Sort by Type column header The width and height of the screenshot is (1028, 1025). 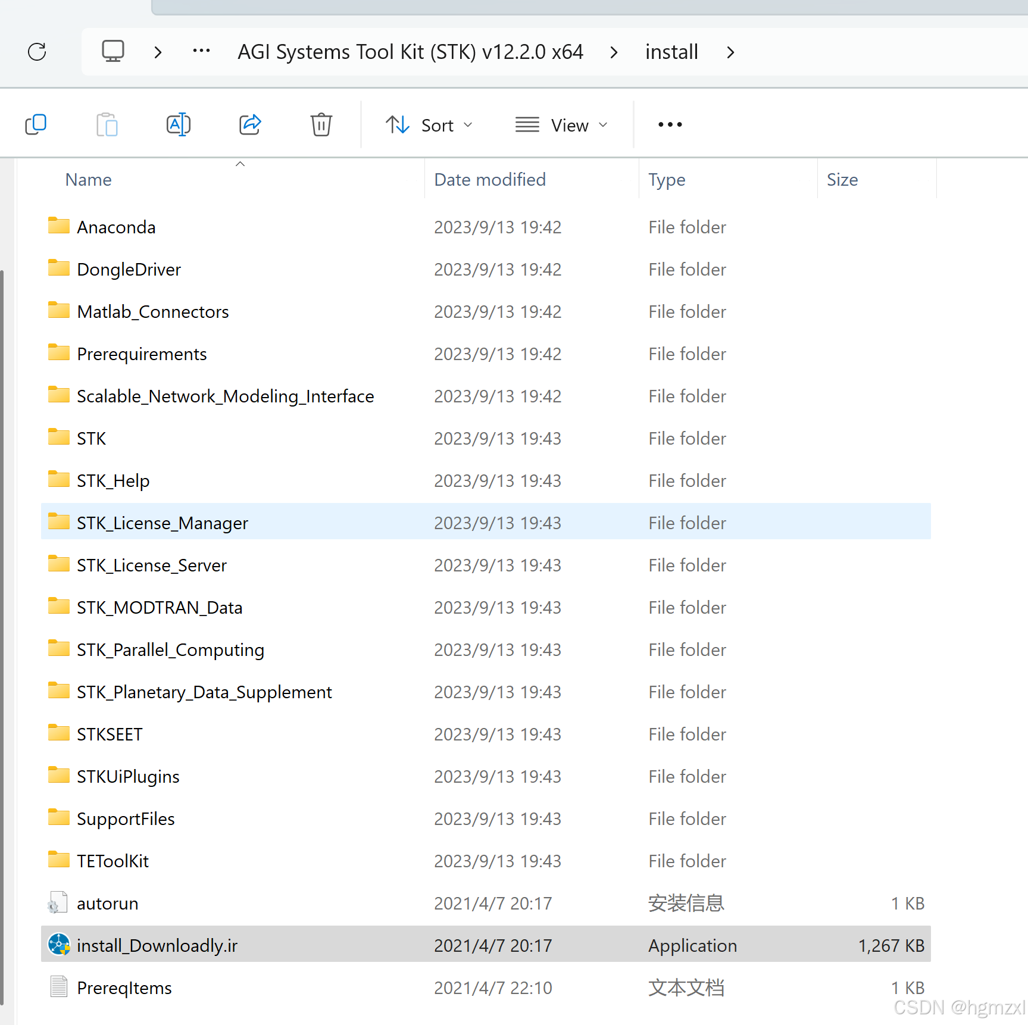click(x=667, y=180)
